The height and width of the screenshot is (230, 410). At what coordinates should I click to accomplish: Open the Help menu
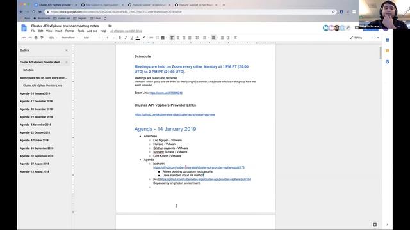click(x=103, y=31)
